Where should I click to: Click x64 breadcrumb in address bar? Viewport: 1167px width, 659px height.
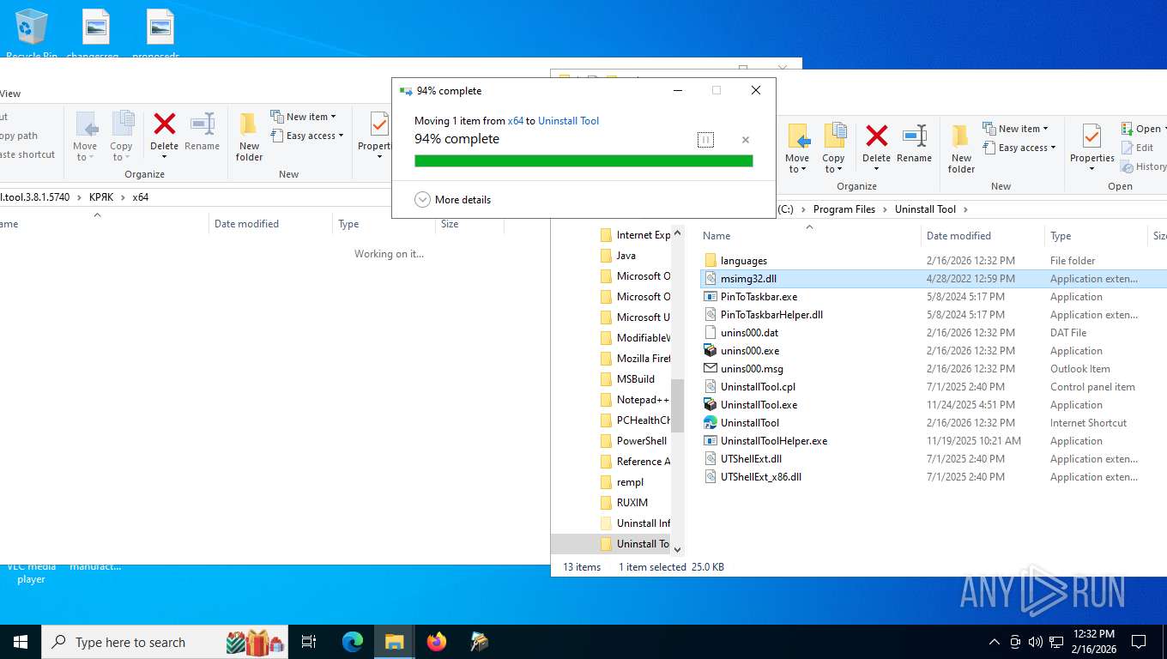(141, 197)
